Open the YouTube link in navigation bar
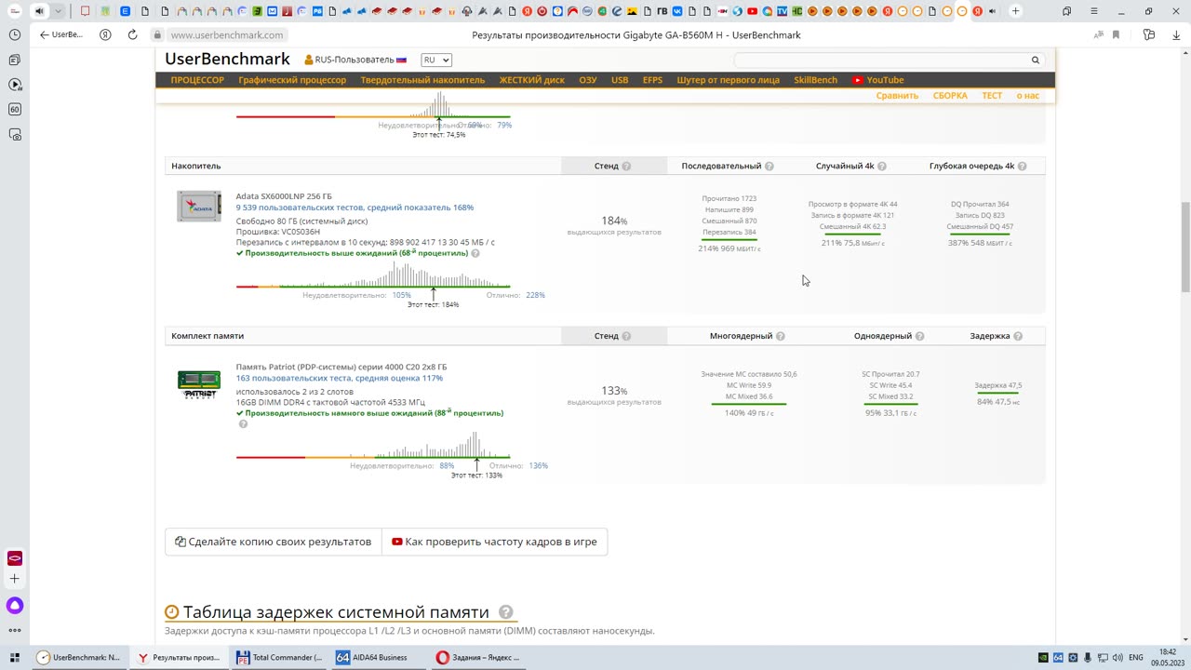Viewport: 1191px width, 670px height. point(878,80)
